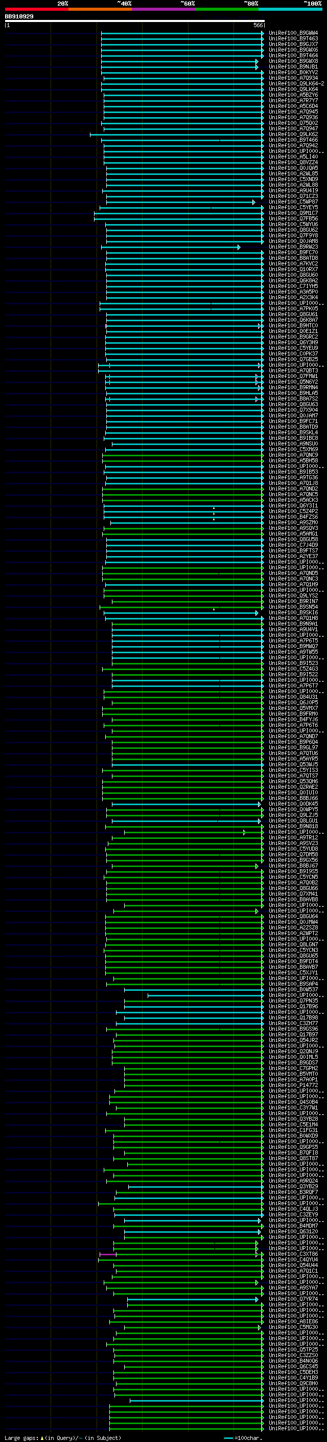
Task: Select hit label UniRef100_C3Y7W1
Action: pyautogui.click(x=293, y=1107)
